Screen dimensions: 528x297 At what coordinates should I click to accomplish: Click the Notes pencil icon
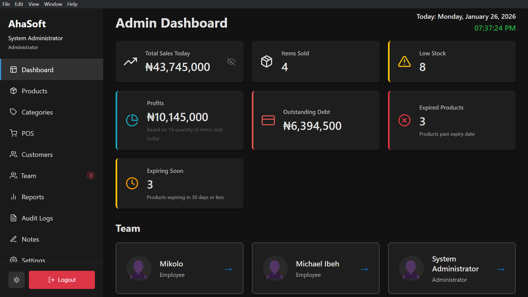[x=13, y=239]
